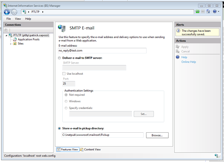This screenshot has height=162, width=224.
Task: Minimize the IIS Manager window
Action: (x=201, y=6)
